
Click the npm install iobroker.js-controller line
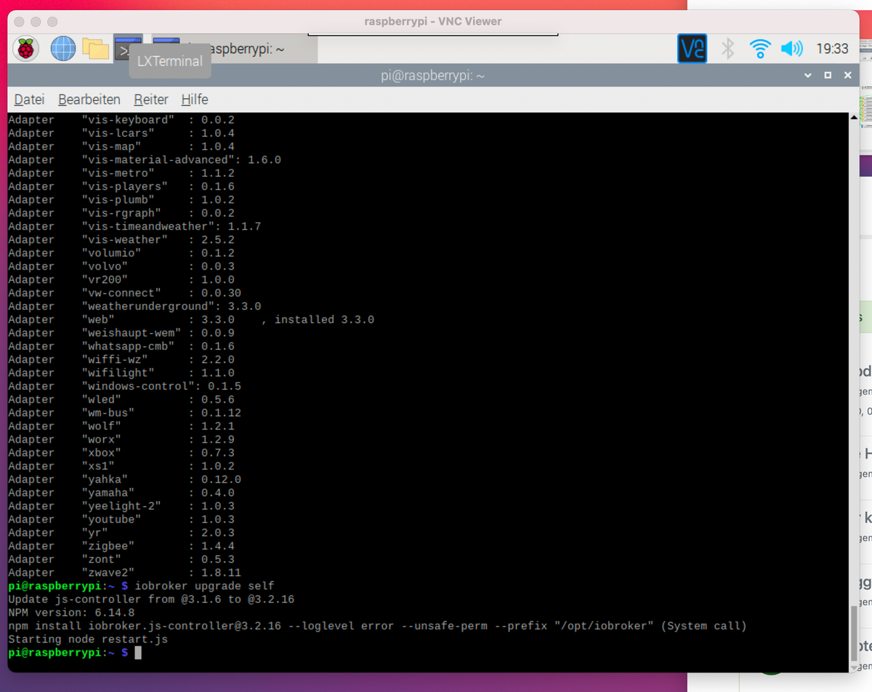point(377,626)
